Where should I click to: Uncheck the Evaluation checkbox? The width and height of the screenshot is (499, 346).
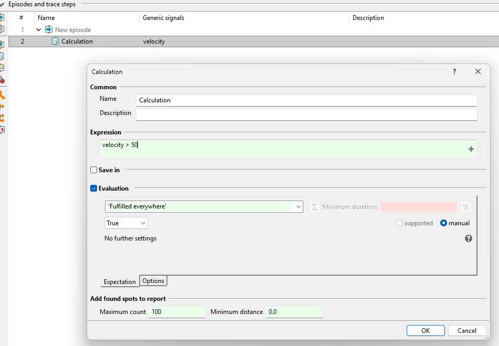(x=93, y=188)
